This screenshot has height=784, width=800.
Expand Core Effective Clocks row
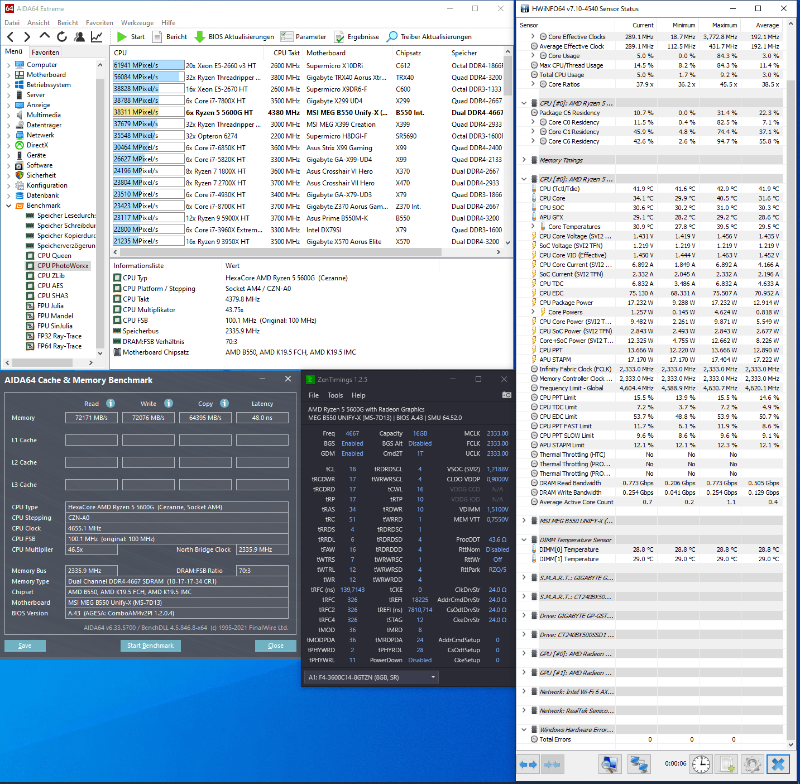pyautogui.click(x=533, y=36)
